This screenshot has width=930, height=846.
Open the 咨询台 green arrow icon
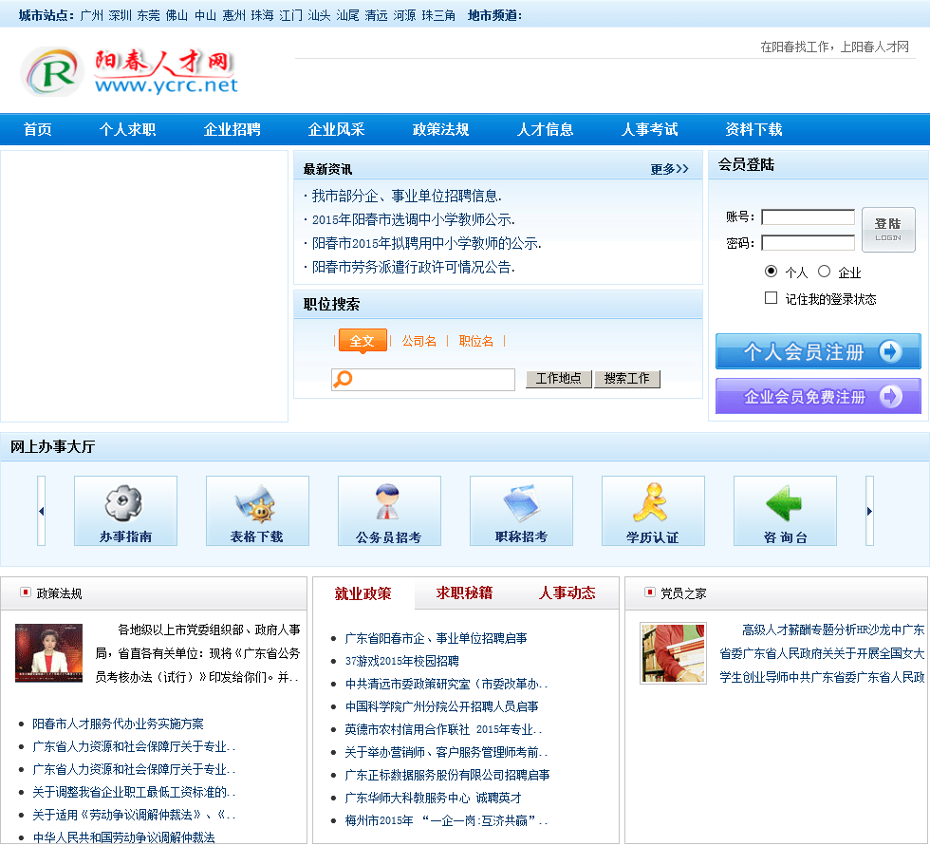point(786,510)
